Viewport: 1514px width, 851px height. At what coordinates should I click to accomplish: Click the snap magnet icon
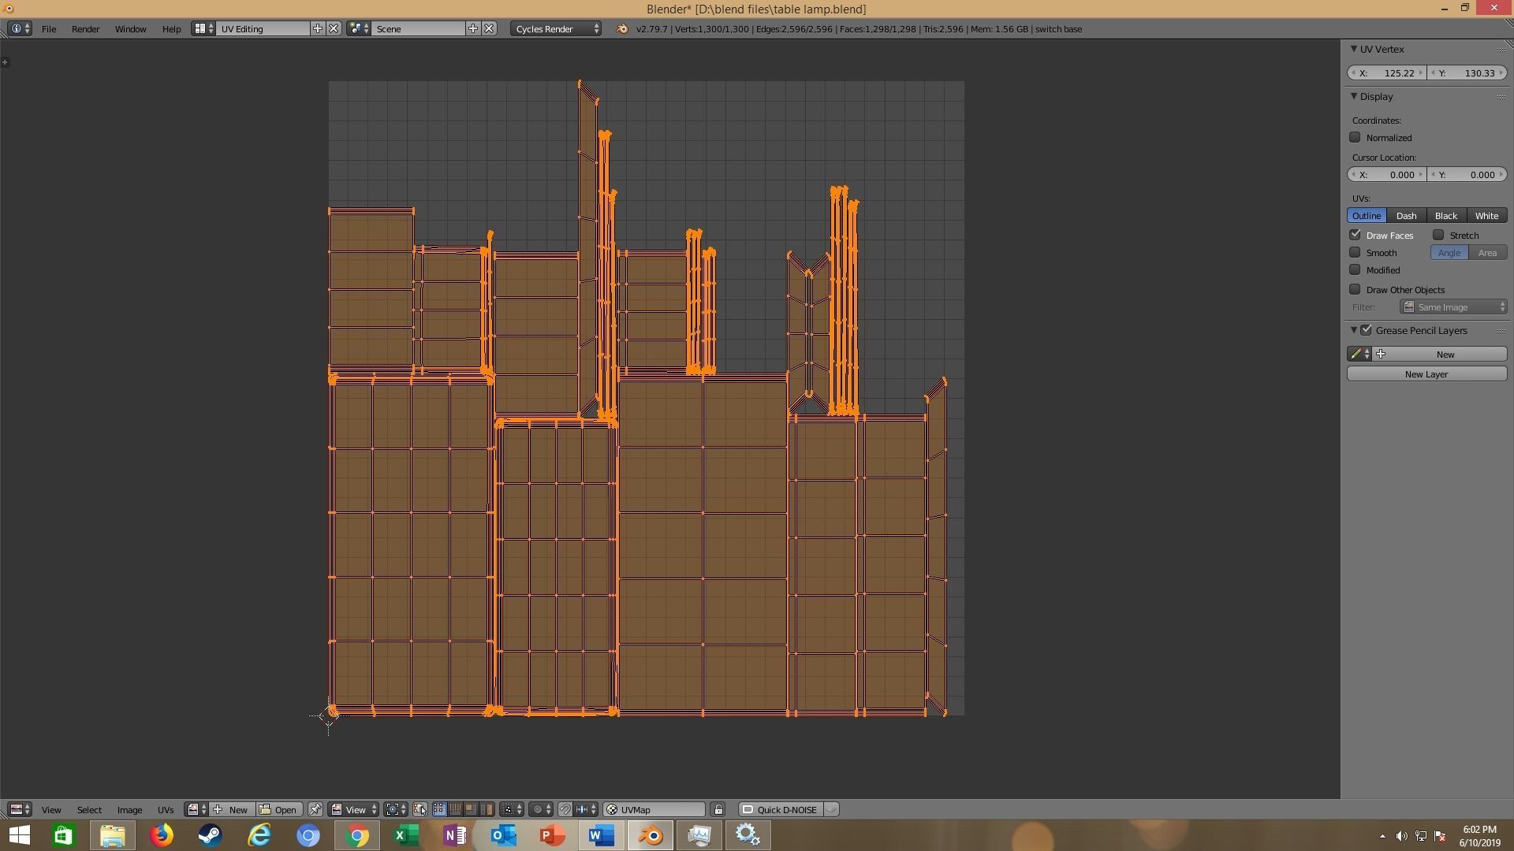click(565, 809)
